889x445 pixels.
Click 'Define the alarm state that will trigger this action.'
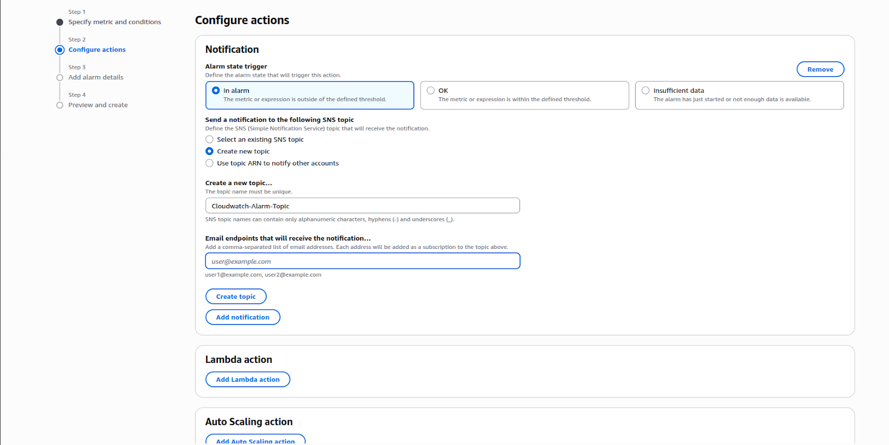click(273, 76)
